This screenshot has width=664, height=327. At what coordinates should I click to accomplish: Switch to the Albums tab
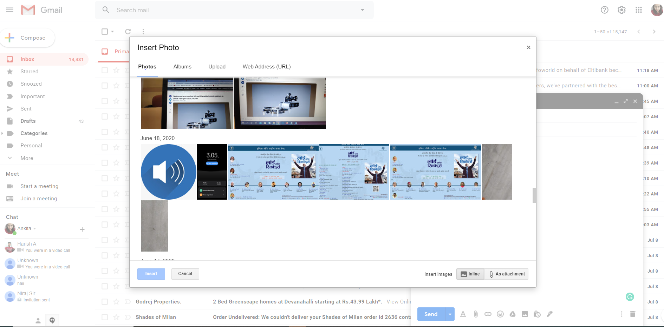coord(182,67)
